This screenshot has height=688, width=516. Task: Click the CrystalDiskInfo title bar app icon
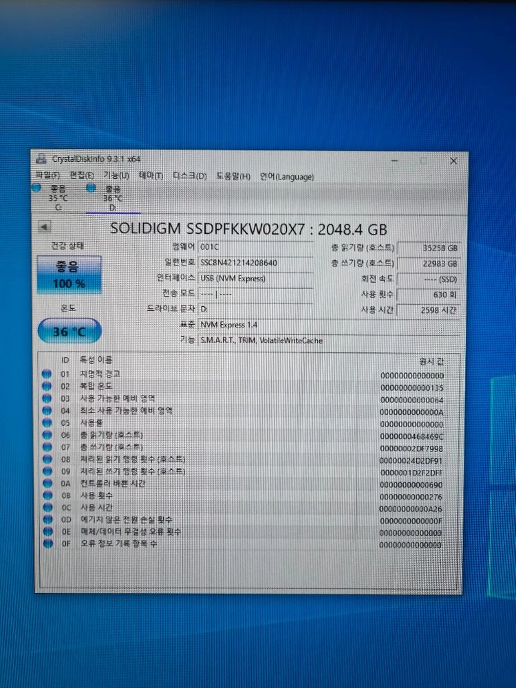41,158
